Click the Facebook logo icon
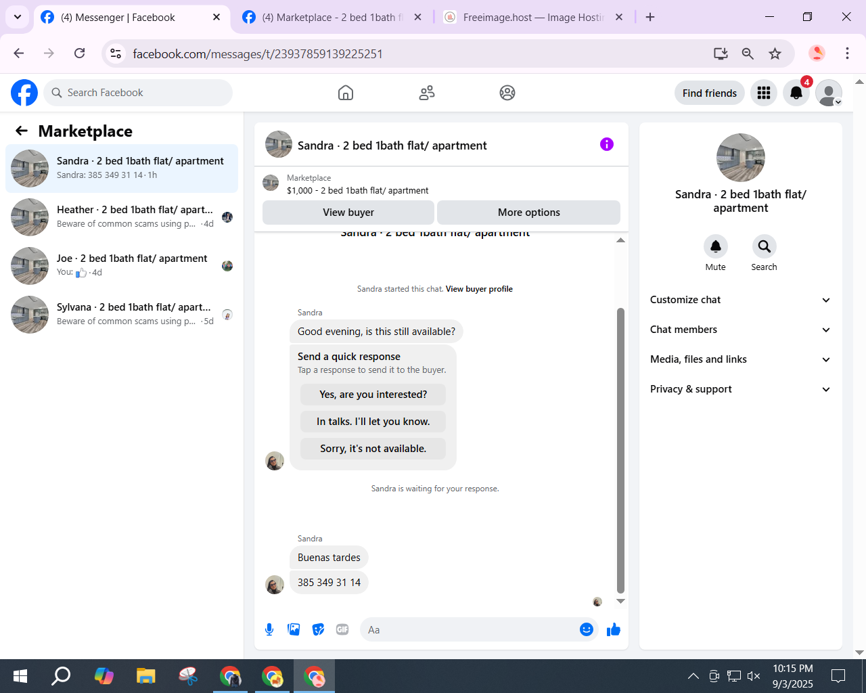The image size is (866, 693). point(24,93)
